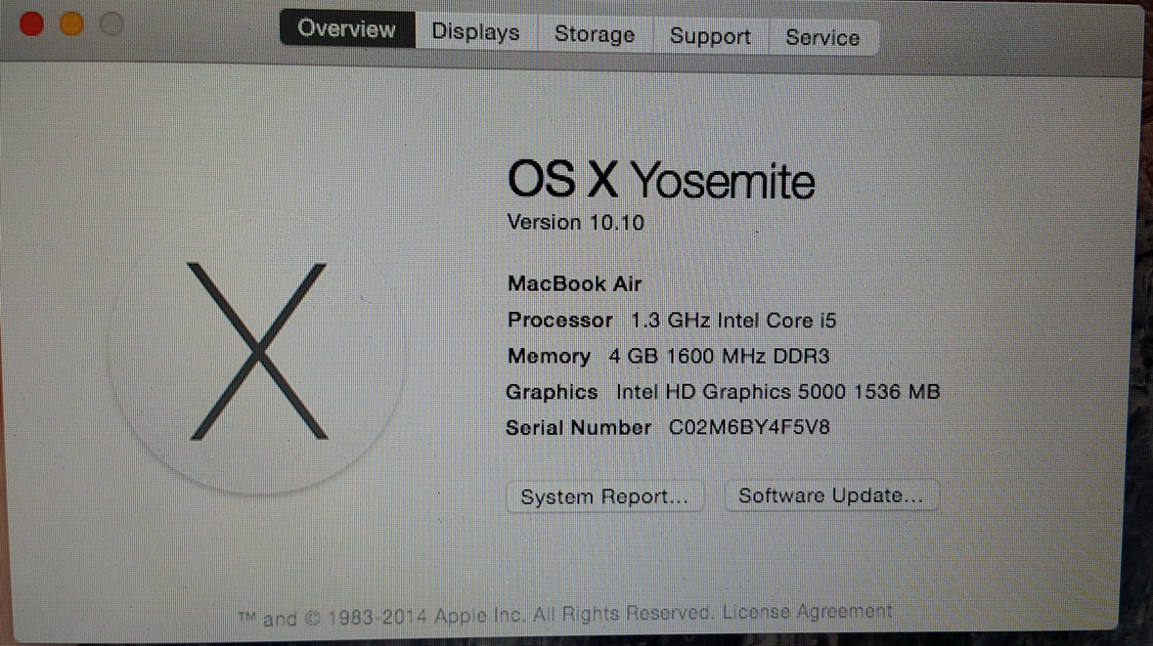Screen dimensions: 1153x646
Task: Open System Report
Action: [x=604, y=496]
